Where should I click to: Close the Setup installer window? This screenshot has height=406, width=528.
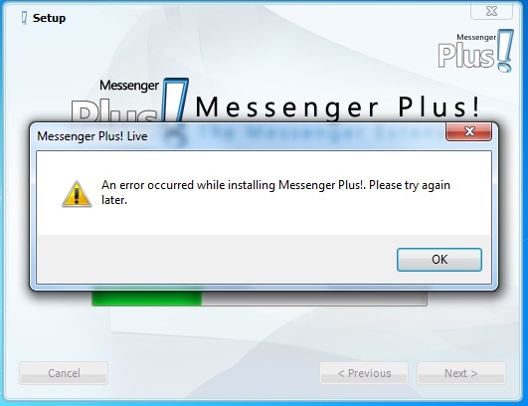tap(491, 11)
